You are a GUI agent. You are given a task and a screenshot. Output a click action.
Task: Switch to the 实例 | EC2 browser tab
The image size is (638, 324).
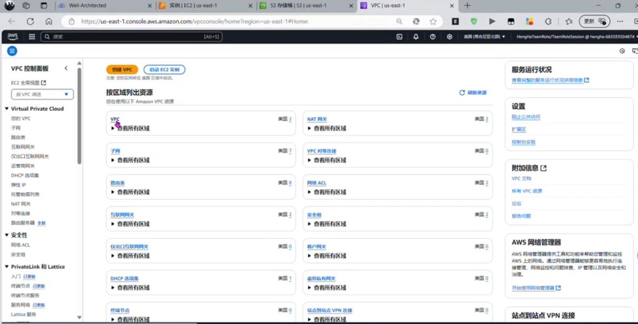click(x=205, y=6)
